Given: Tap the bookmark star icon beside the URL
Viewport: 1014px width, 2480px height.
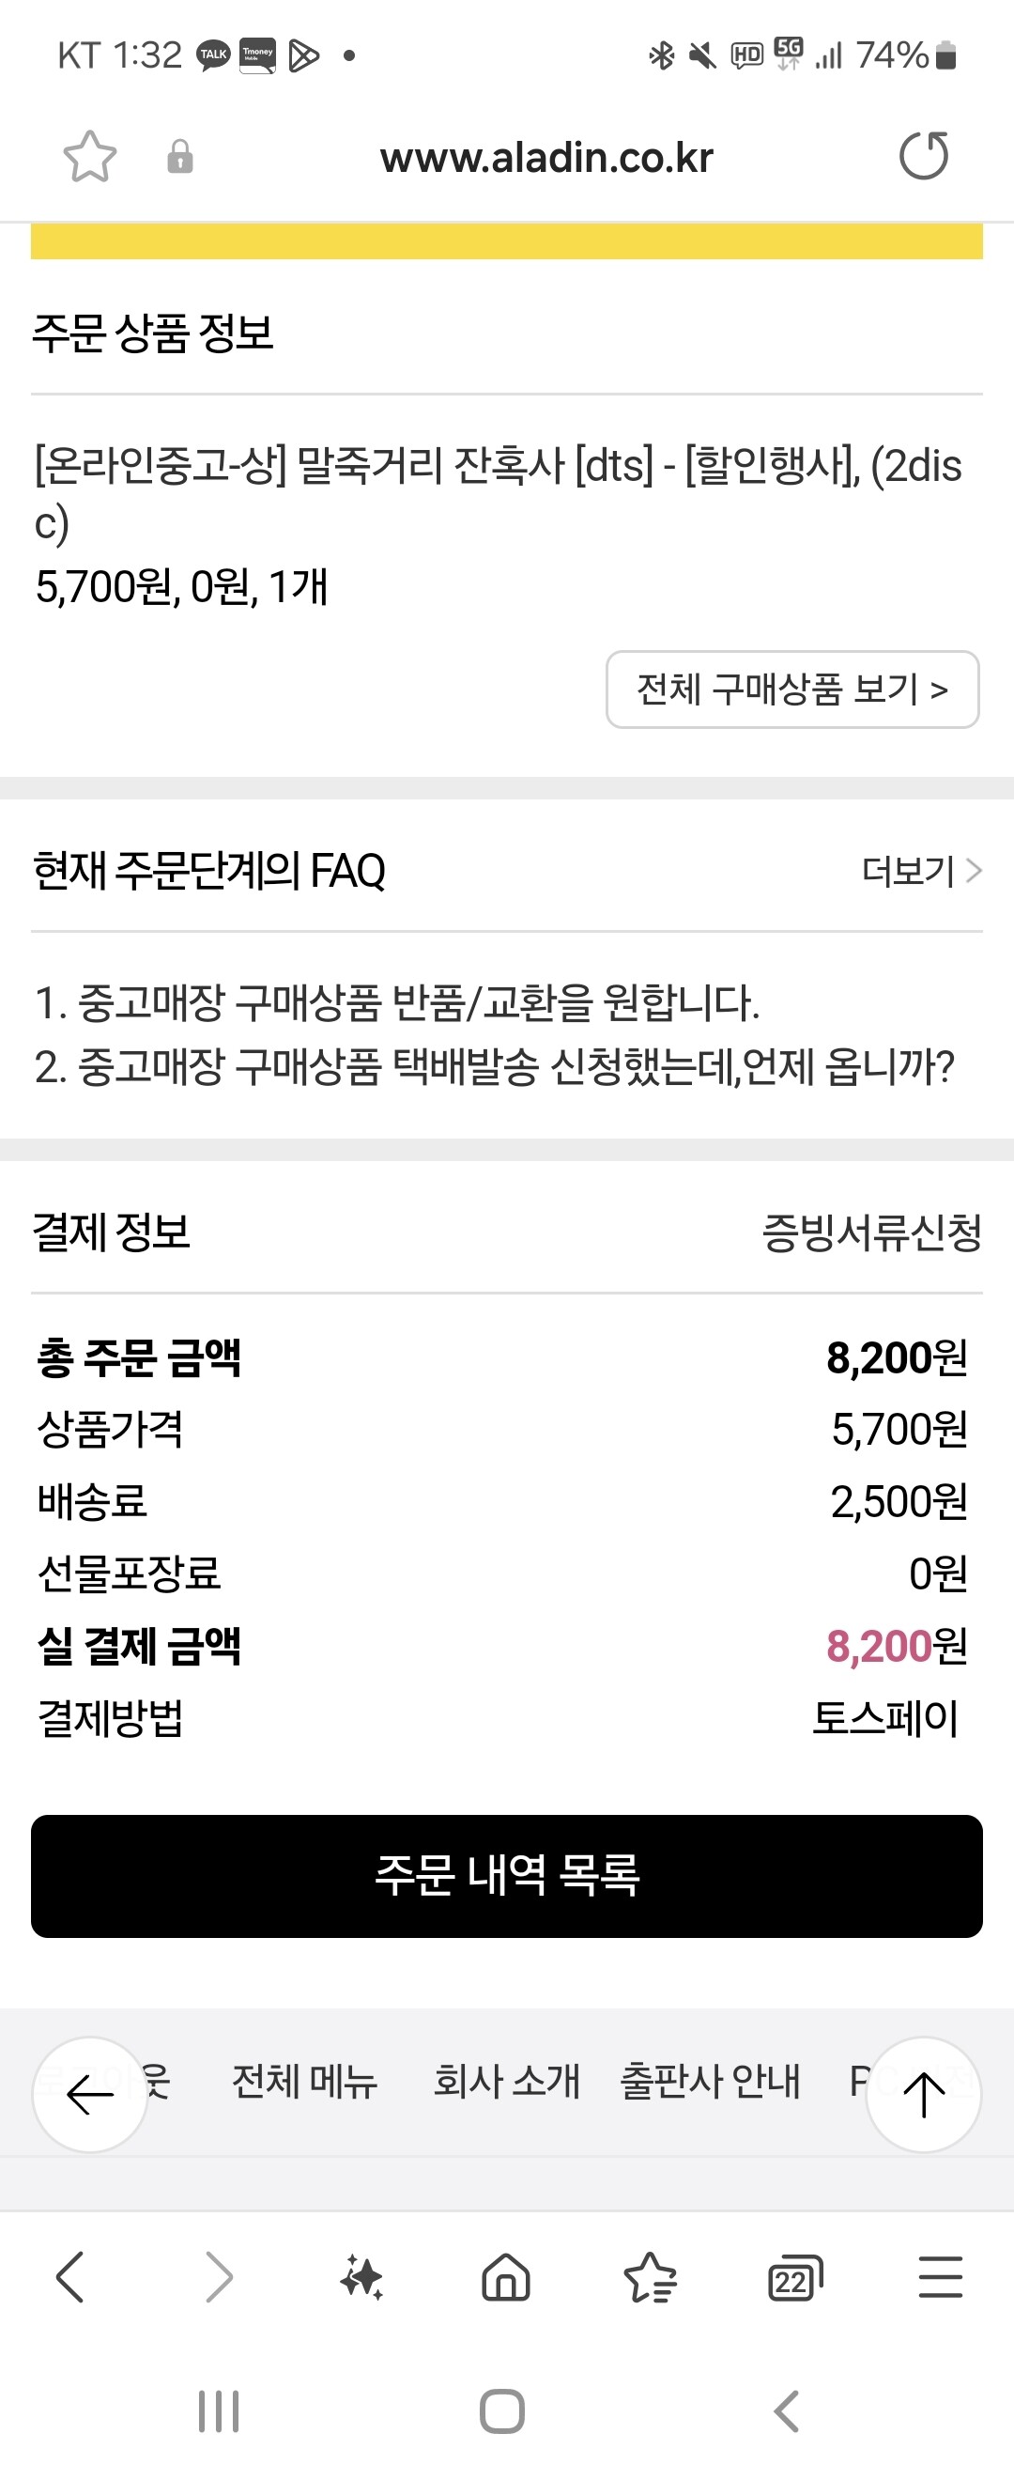Looking at the screenshot, I should (x=89, y=157).
